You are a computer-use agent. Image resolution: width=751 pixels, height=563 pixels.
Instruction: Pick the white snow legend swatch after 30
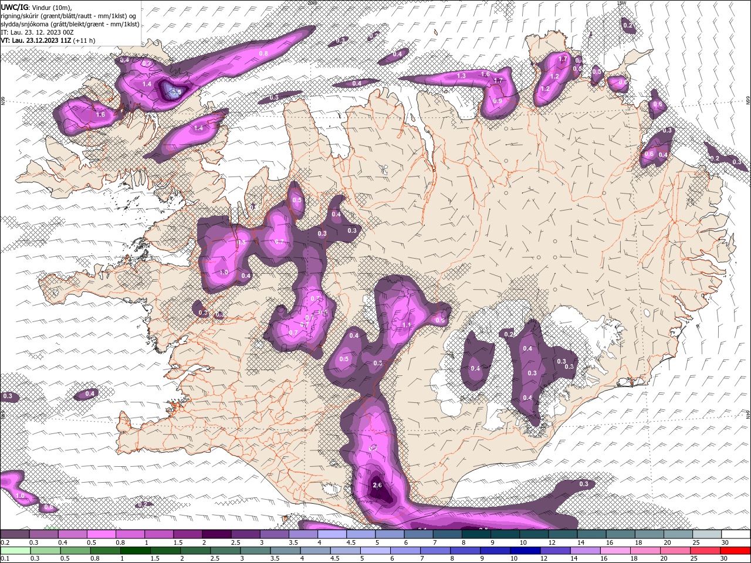(735, 534)
